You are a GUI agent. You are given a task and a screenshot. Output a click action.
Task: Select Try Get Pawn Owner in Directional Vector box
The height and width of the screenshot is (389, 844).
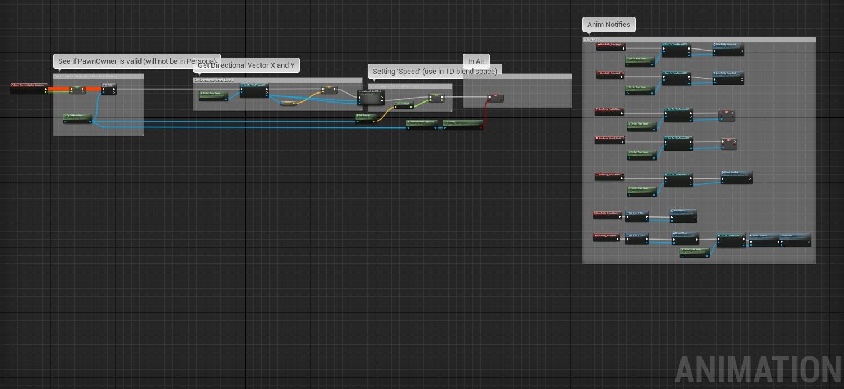point(214,96)
